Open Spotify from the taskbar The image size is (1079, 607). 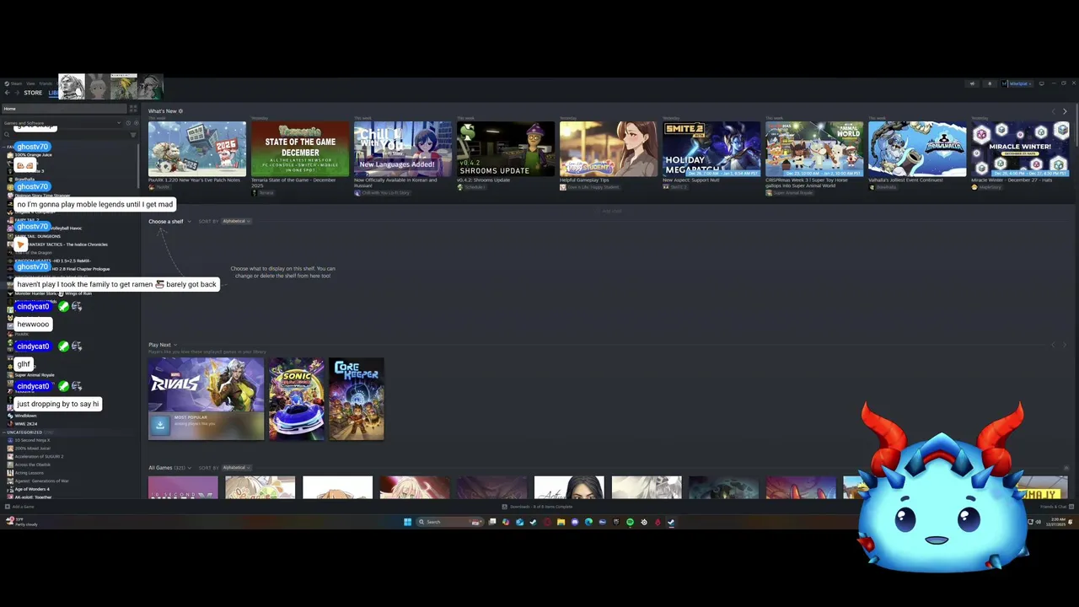click(630, 522)
